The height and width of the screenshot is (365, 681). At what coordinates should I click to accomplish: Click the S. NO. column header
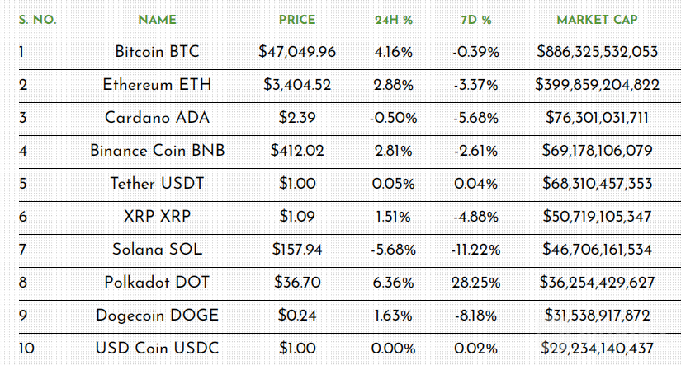[37, 19]
